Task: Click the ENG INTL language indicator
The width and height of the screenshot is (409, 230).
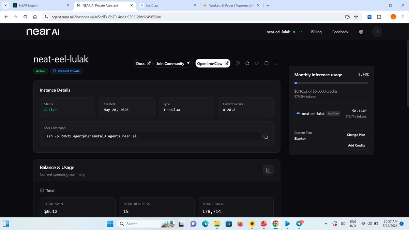Action: [353, 224]
